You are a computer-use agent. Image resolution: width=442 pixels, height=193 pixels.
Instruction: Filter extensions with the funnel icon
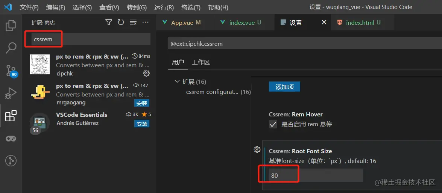[109, 22]
